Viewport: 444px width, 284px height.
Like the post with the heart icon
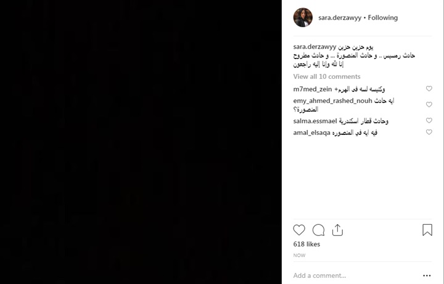click(299, 230)
